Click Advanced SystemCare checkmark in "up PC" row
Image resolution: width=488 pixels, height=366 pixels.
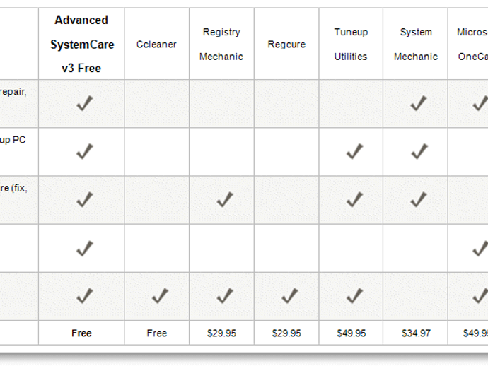(85, 151)
